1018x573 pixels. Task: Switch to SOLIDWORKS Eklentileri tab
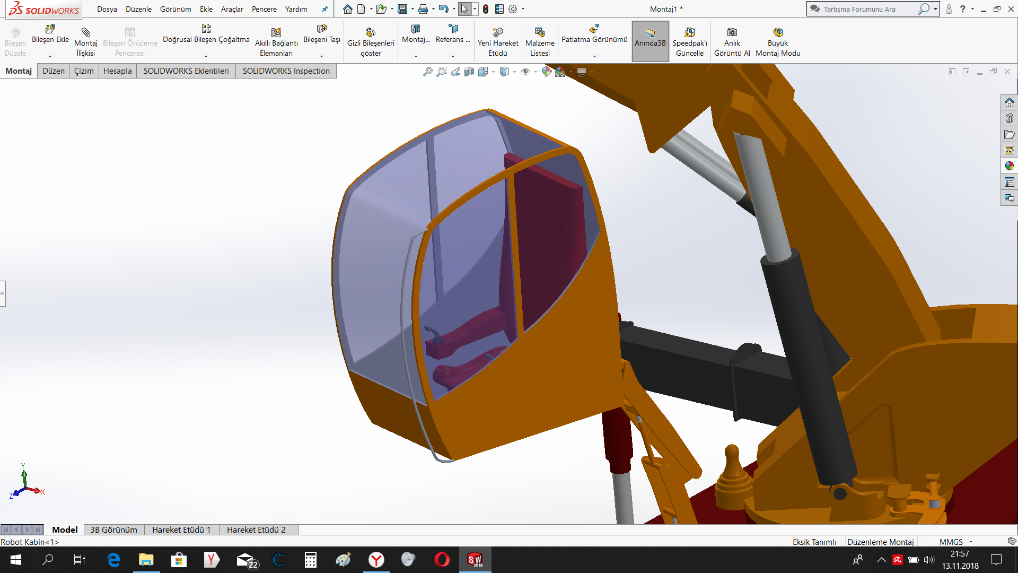click(186, 71)
